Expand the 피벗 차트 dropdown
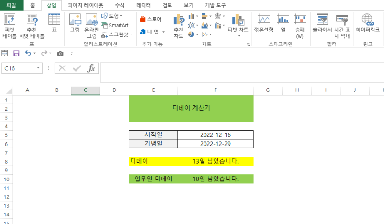The height and width of the screenshot is (224, 384). click(x=239, y=36)
